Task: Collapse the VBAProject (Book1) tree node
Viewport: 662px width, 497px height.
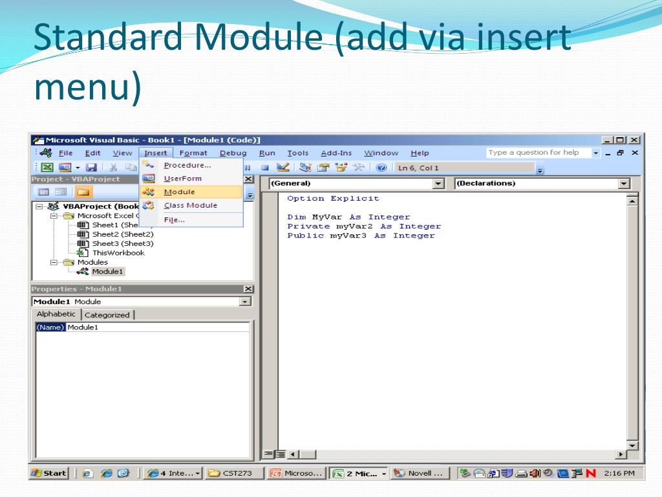Action: tap(39, 206)
